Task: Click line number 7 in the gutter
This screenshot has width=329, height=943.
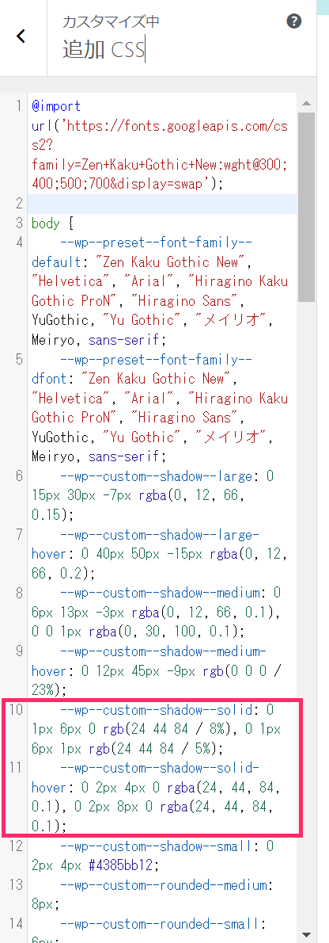Action: click(19, 535)
